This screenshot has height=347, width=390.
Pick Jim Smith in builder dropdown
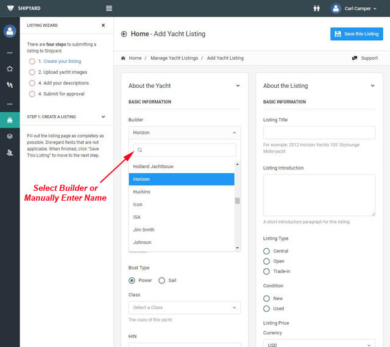[144, 230]
